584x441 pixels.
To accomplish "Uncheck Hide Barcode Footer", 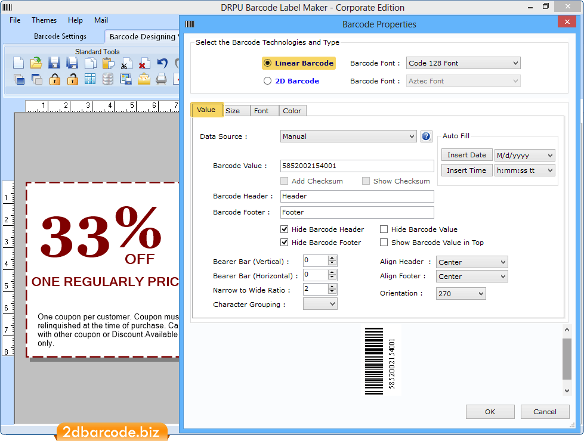I will point(285,243).
